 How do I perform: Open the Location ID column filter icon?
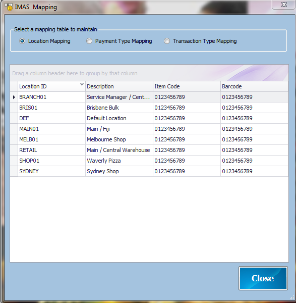pyautogui.click(x=82, y=85)
